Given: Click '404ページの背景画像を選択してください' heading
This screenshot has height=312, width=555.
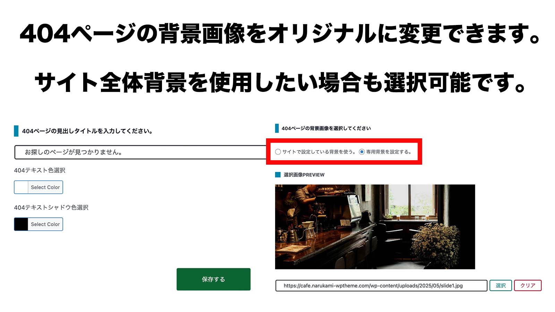Looking at the screenshot, I should [x=326, y=128].
